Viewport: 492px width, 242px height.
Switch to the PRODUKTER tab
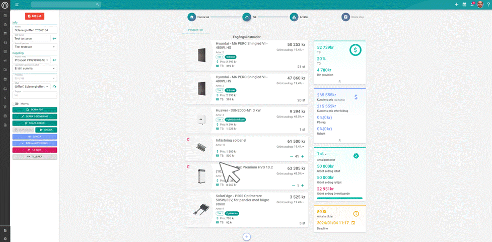[195, 30]
